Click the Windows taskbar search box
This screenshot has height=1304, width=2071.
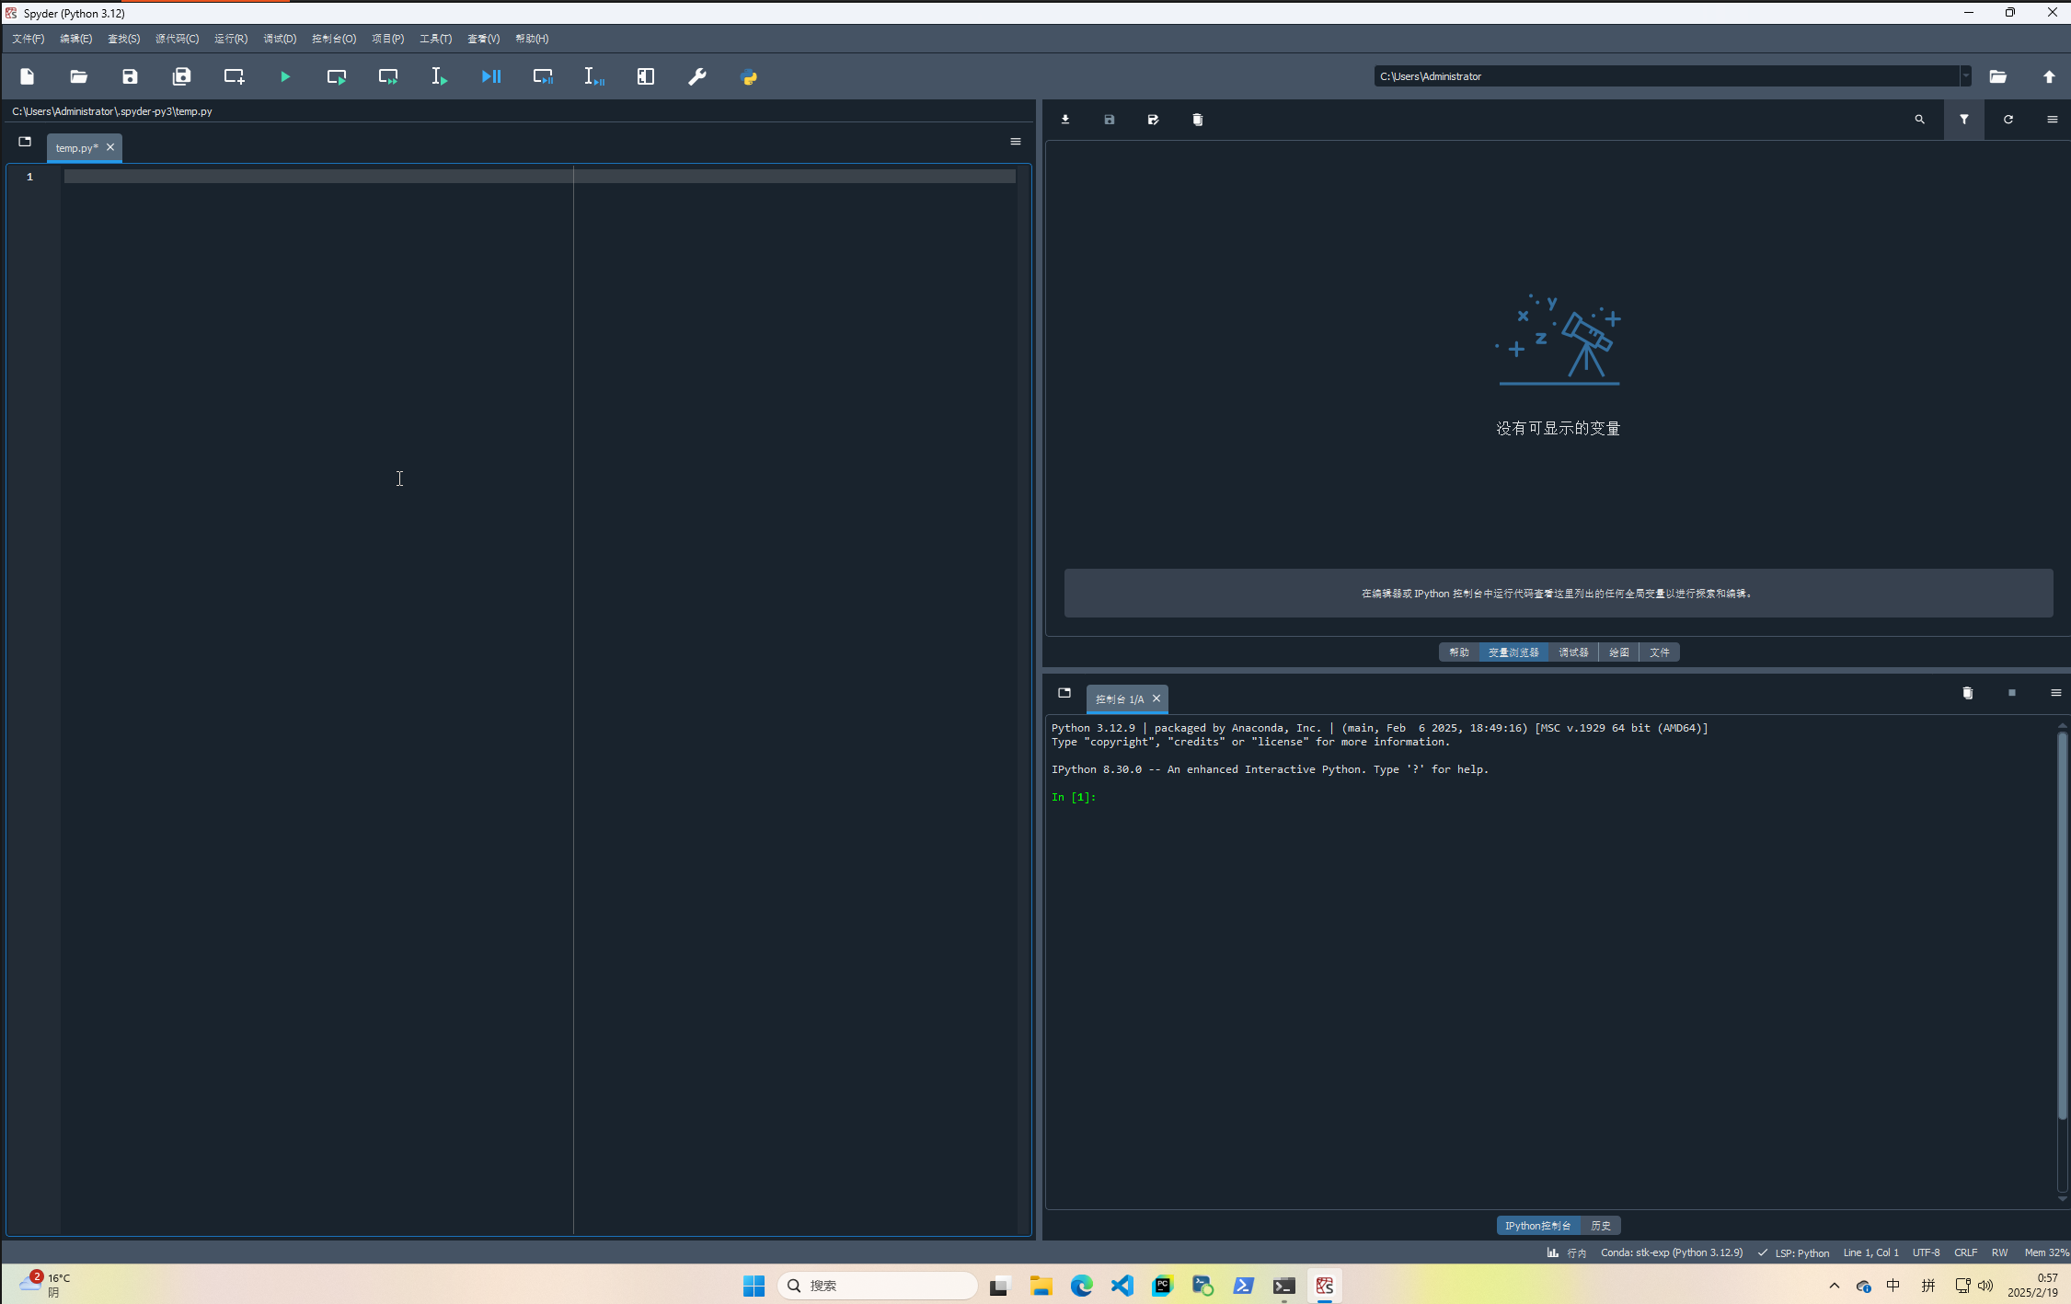tap(878, 1286)
